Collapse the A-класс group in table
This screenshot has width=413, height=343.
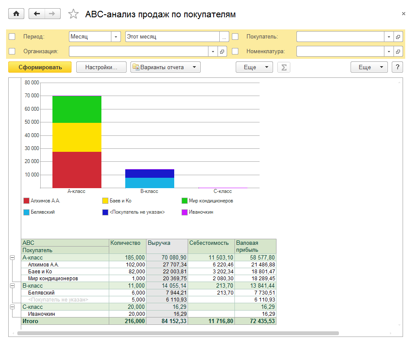tap(12, 257)
